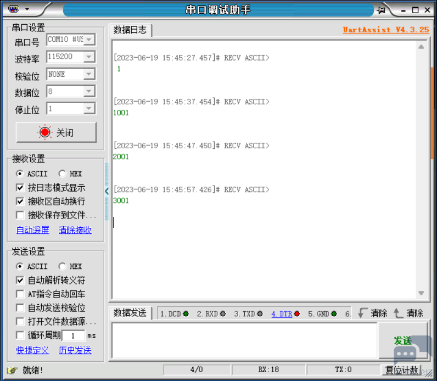
Task: Switch to the 数据发送 tab
Action: 130,313
